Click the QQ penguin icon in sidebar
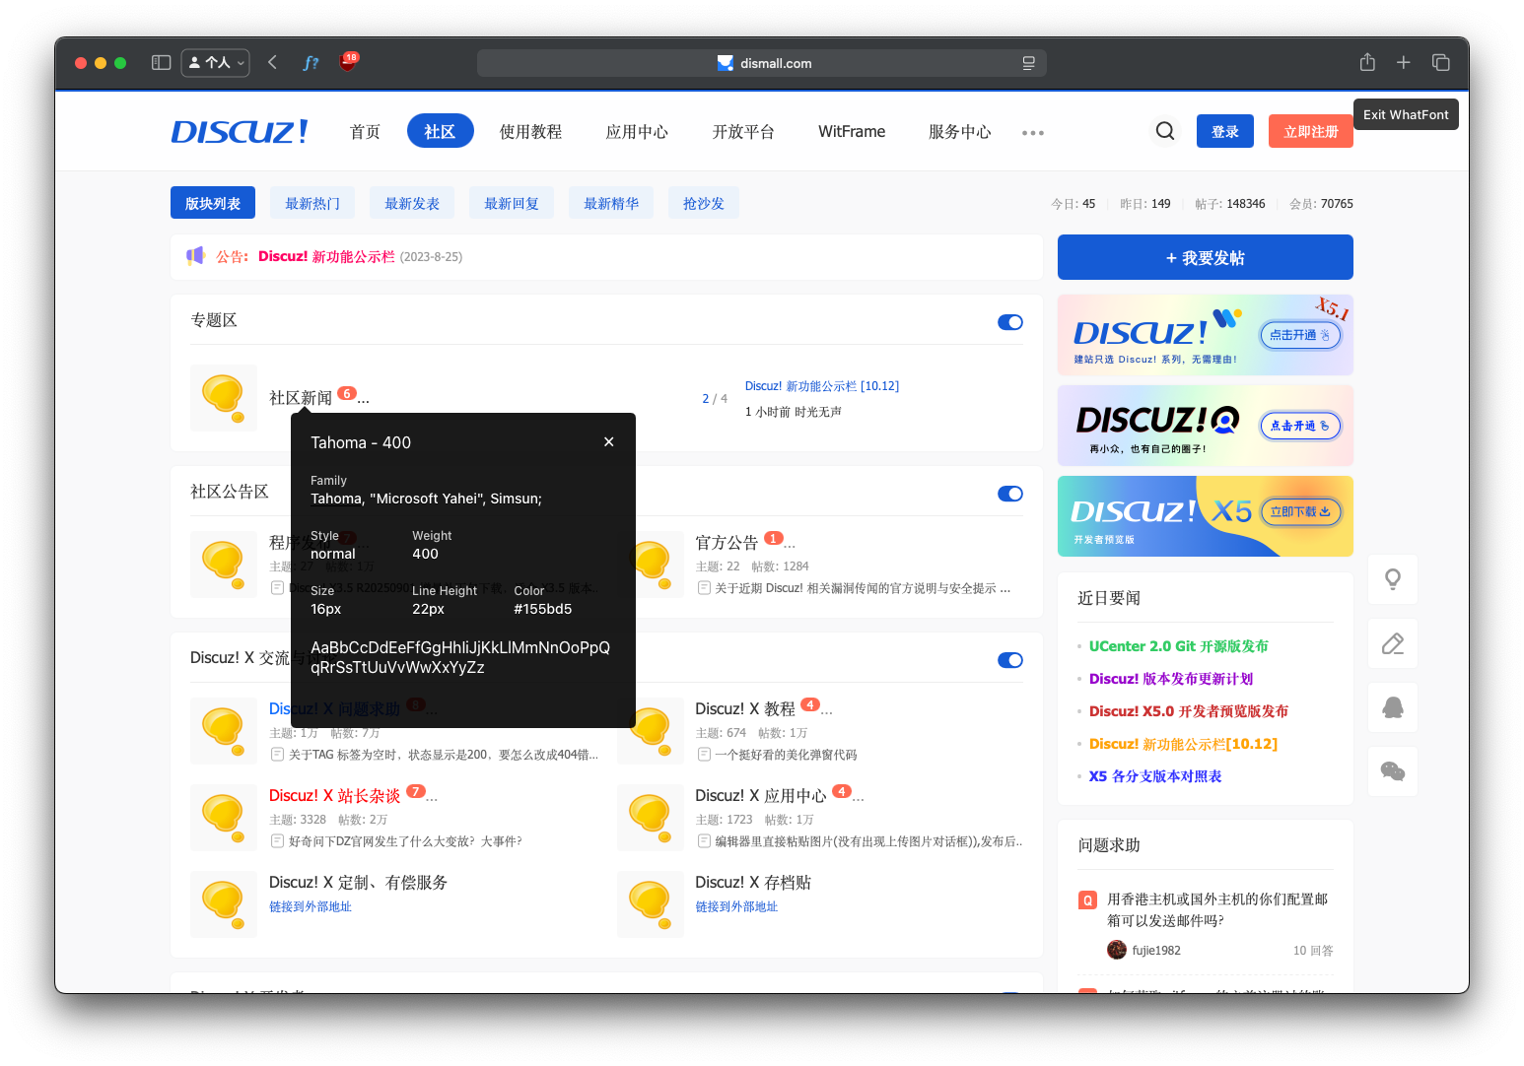The height and width of the screenshot is (1066, 1524). click(x=1392, y=707)
